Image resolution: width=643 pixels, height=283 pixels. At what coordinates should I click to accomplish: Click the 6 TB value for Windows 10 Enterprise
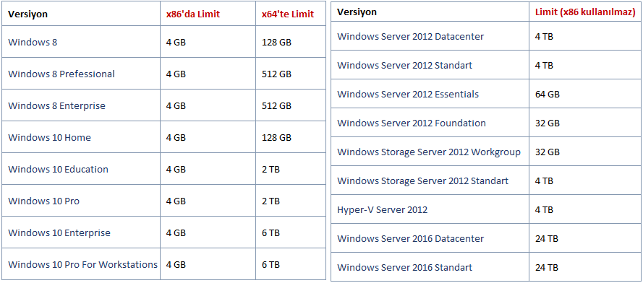[271, 232]
